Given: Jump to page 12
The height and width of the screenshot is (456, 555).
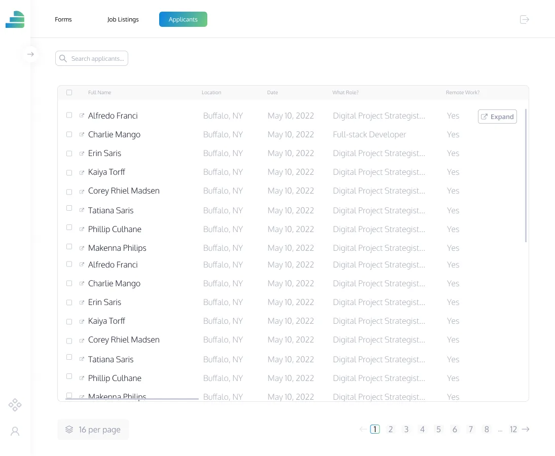Looking at the screenshot, I should pyautogui.click(x=513, y=429).
